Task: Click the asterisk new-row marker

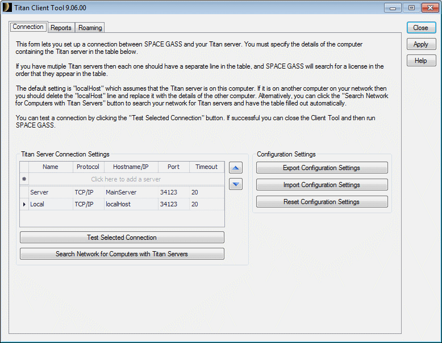Action: 24,179
